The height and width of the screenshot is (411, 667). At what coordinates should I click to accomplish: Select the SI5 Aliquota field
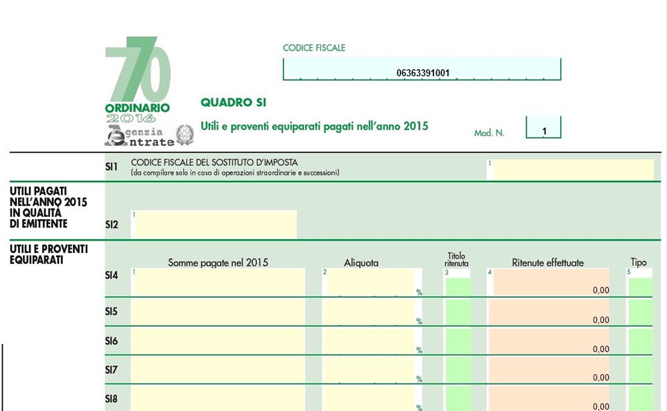tap(368, 312)
